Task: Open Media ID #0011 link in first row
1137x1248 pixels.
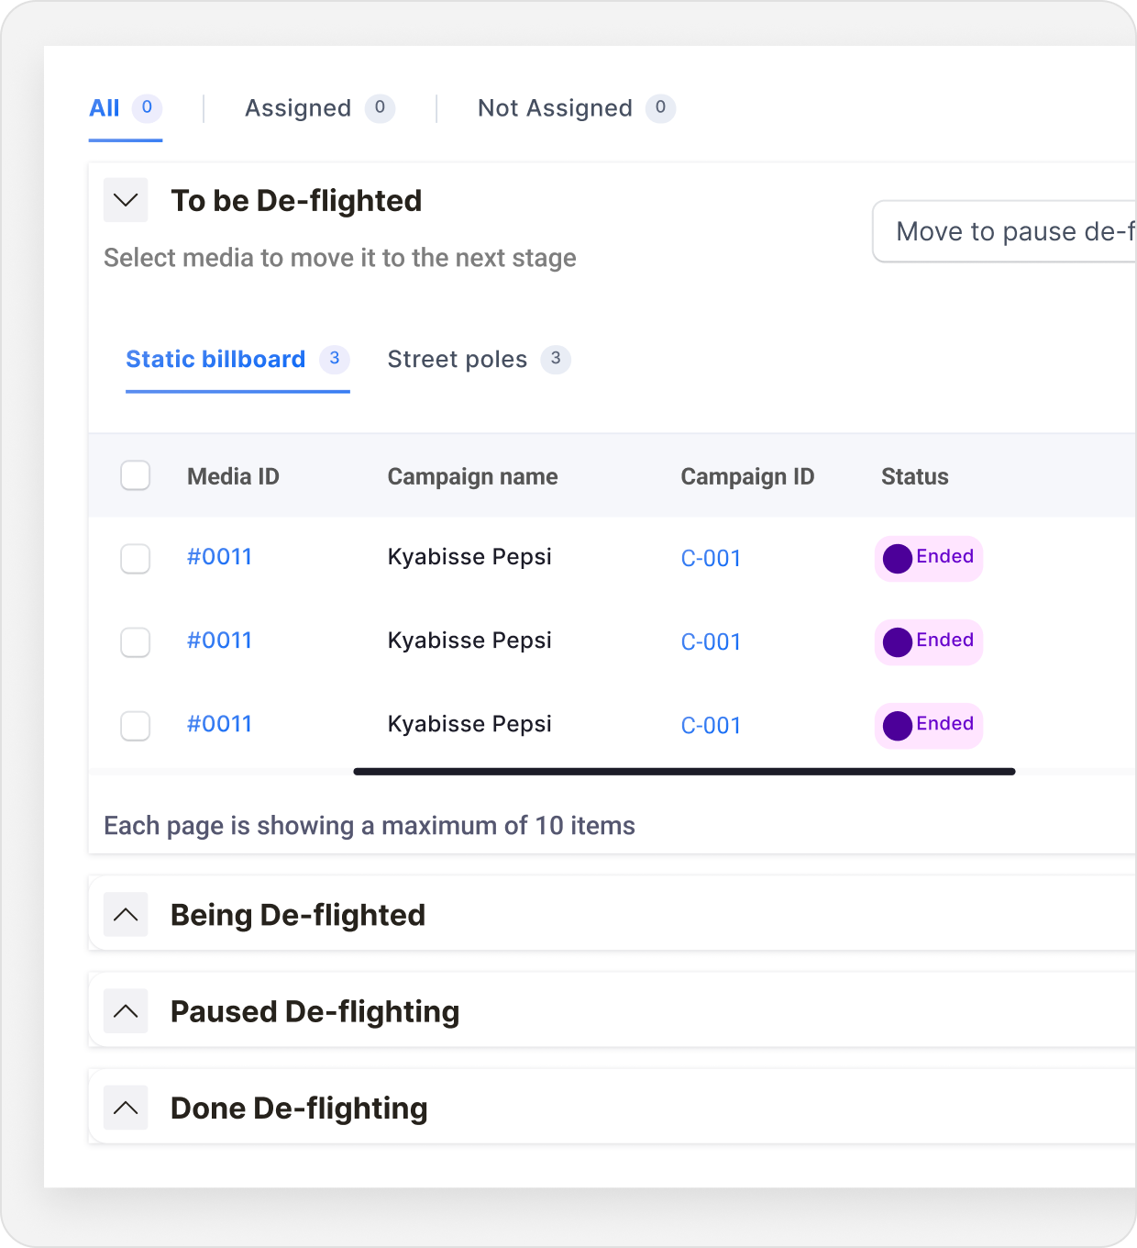Action: [219, 557]
